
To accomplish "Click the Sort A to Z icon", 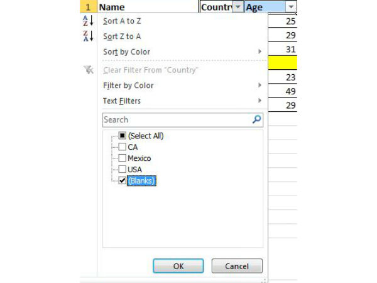I will (x=88, y=21).
